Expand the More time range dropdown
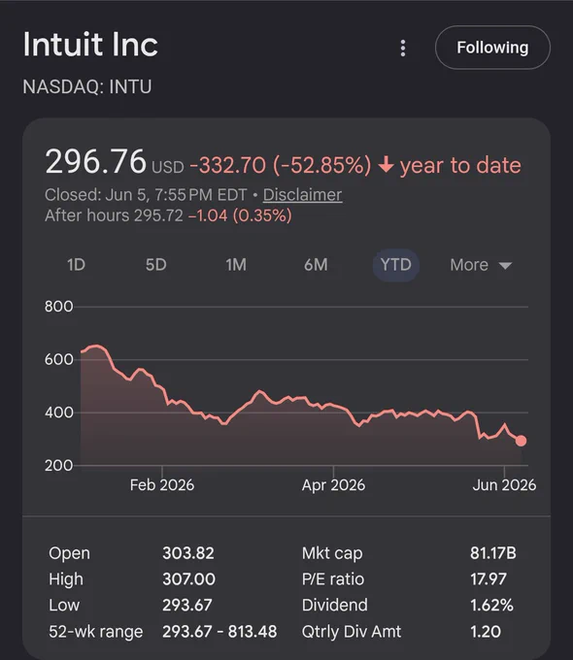 tap(481, 265)
